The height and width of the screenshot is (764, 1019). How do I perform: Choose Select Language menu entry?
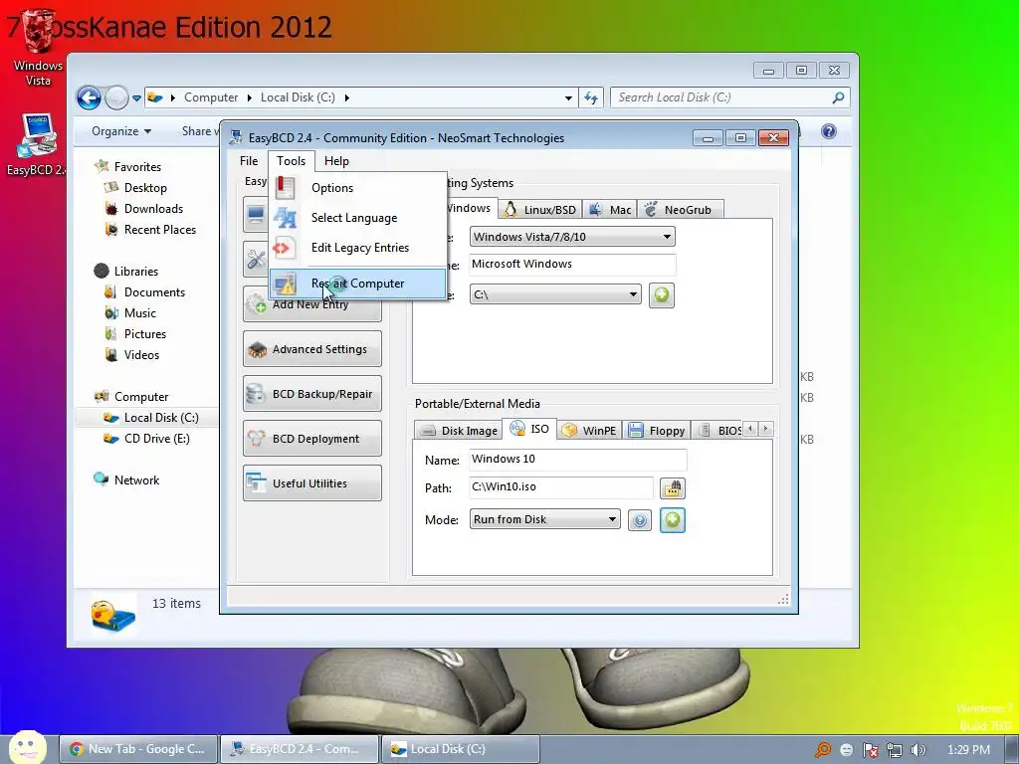[357, 218]
